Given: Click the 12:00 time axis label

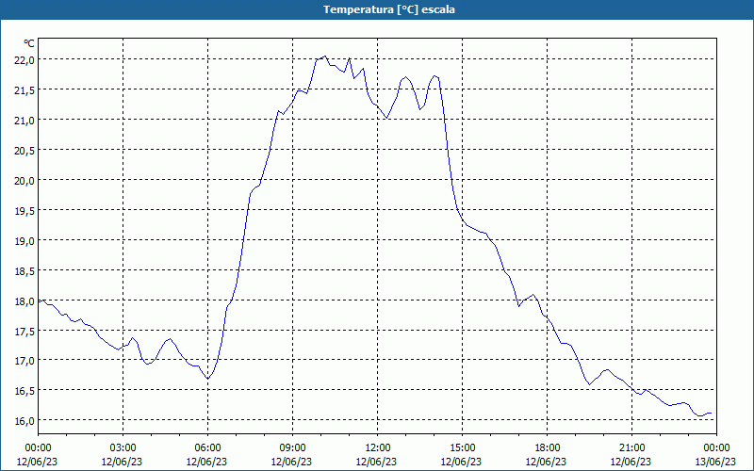Looking at the screenshot, I should (378, 448).
